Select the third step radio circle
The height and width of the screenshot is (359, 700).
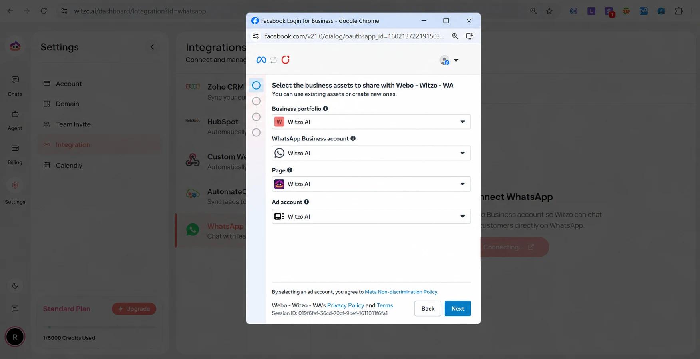[256, 117]
